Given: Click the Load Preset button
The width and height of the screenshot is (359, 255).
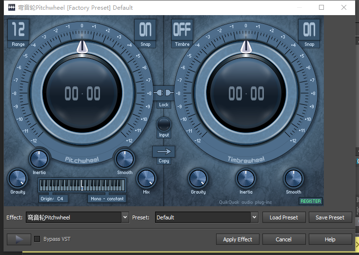Looking at the screenshot, I should coord(284,217).
